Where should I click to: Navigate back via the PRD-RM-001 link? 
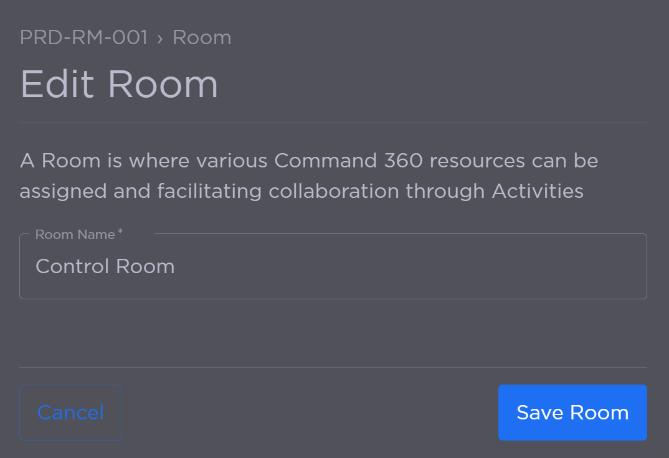tap(83, 37)
